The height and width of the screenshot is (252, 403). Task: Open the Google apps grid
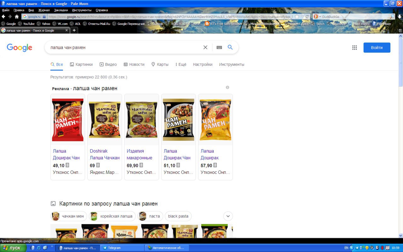(x=355, y=48)
